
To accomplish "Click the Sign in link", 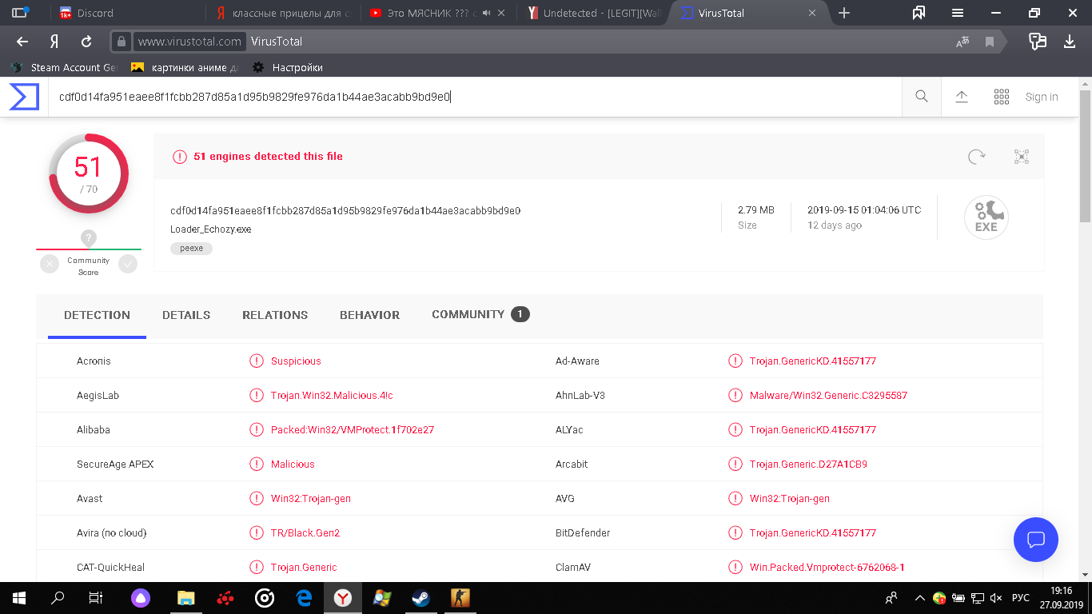I will (x=1042, y=97).
